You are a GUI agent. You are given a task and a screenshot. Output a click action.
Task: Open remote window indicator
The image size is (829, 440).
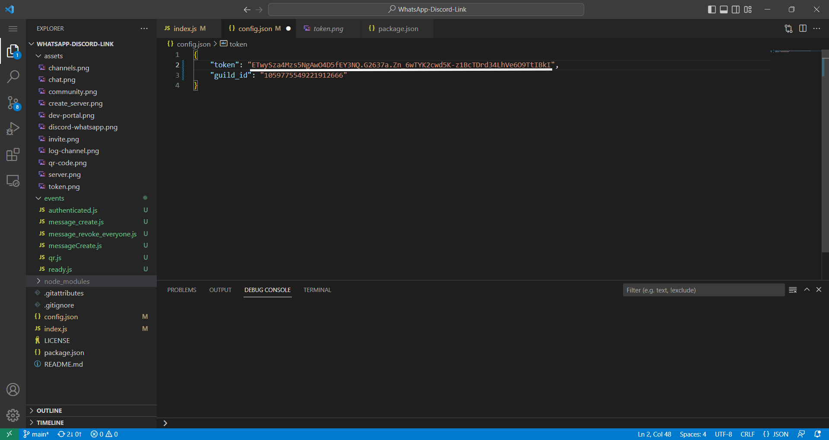(9, 434)
